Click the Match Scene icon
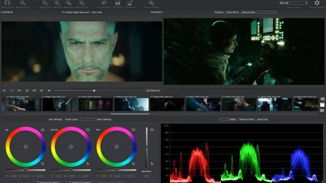 45,3
